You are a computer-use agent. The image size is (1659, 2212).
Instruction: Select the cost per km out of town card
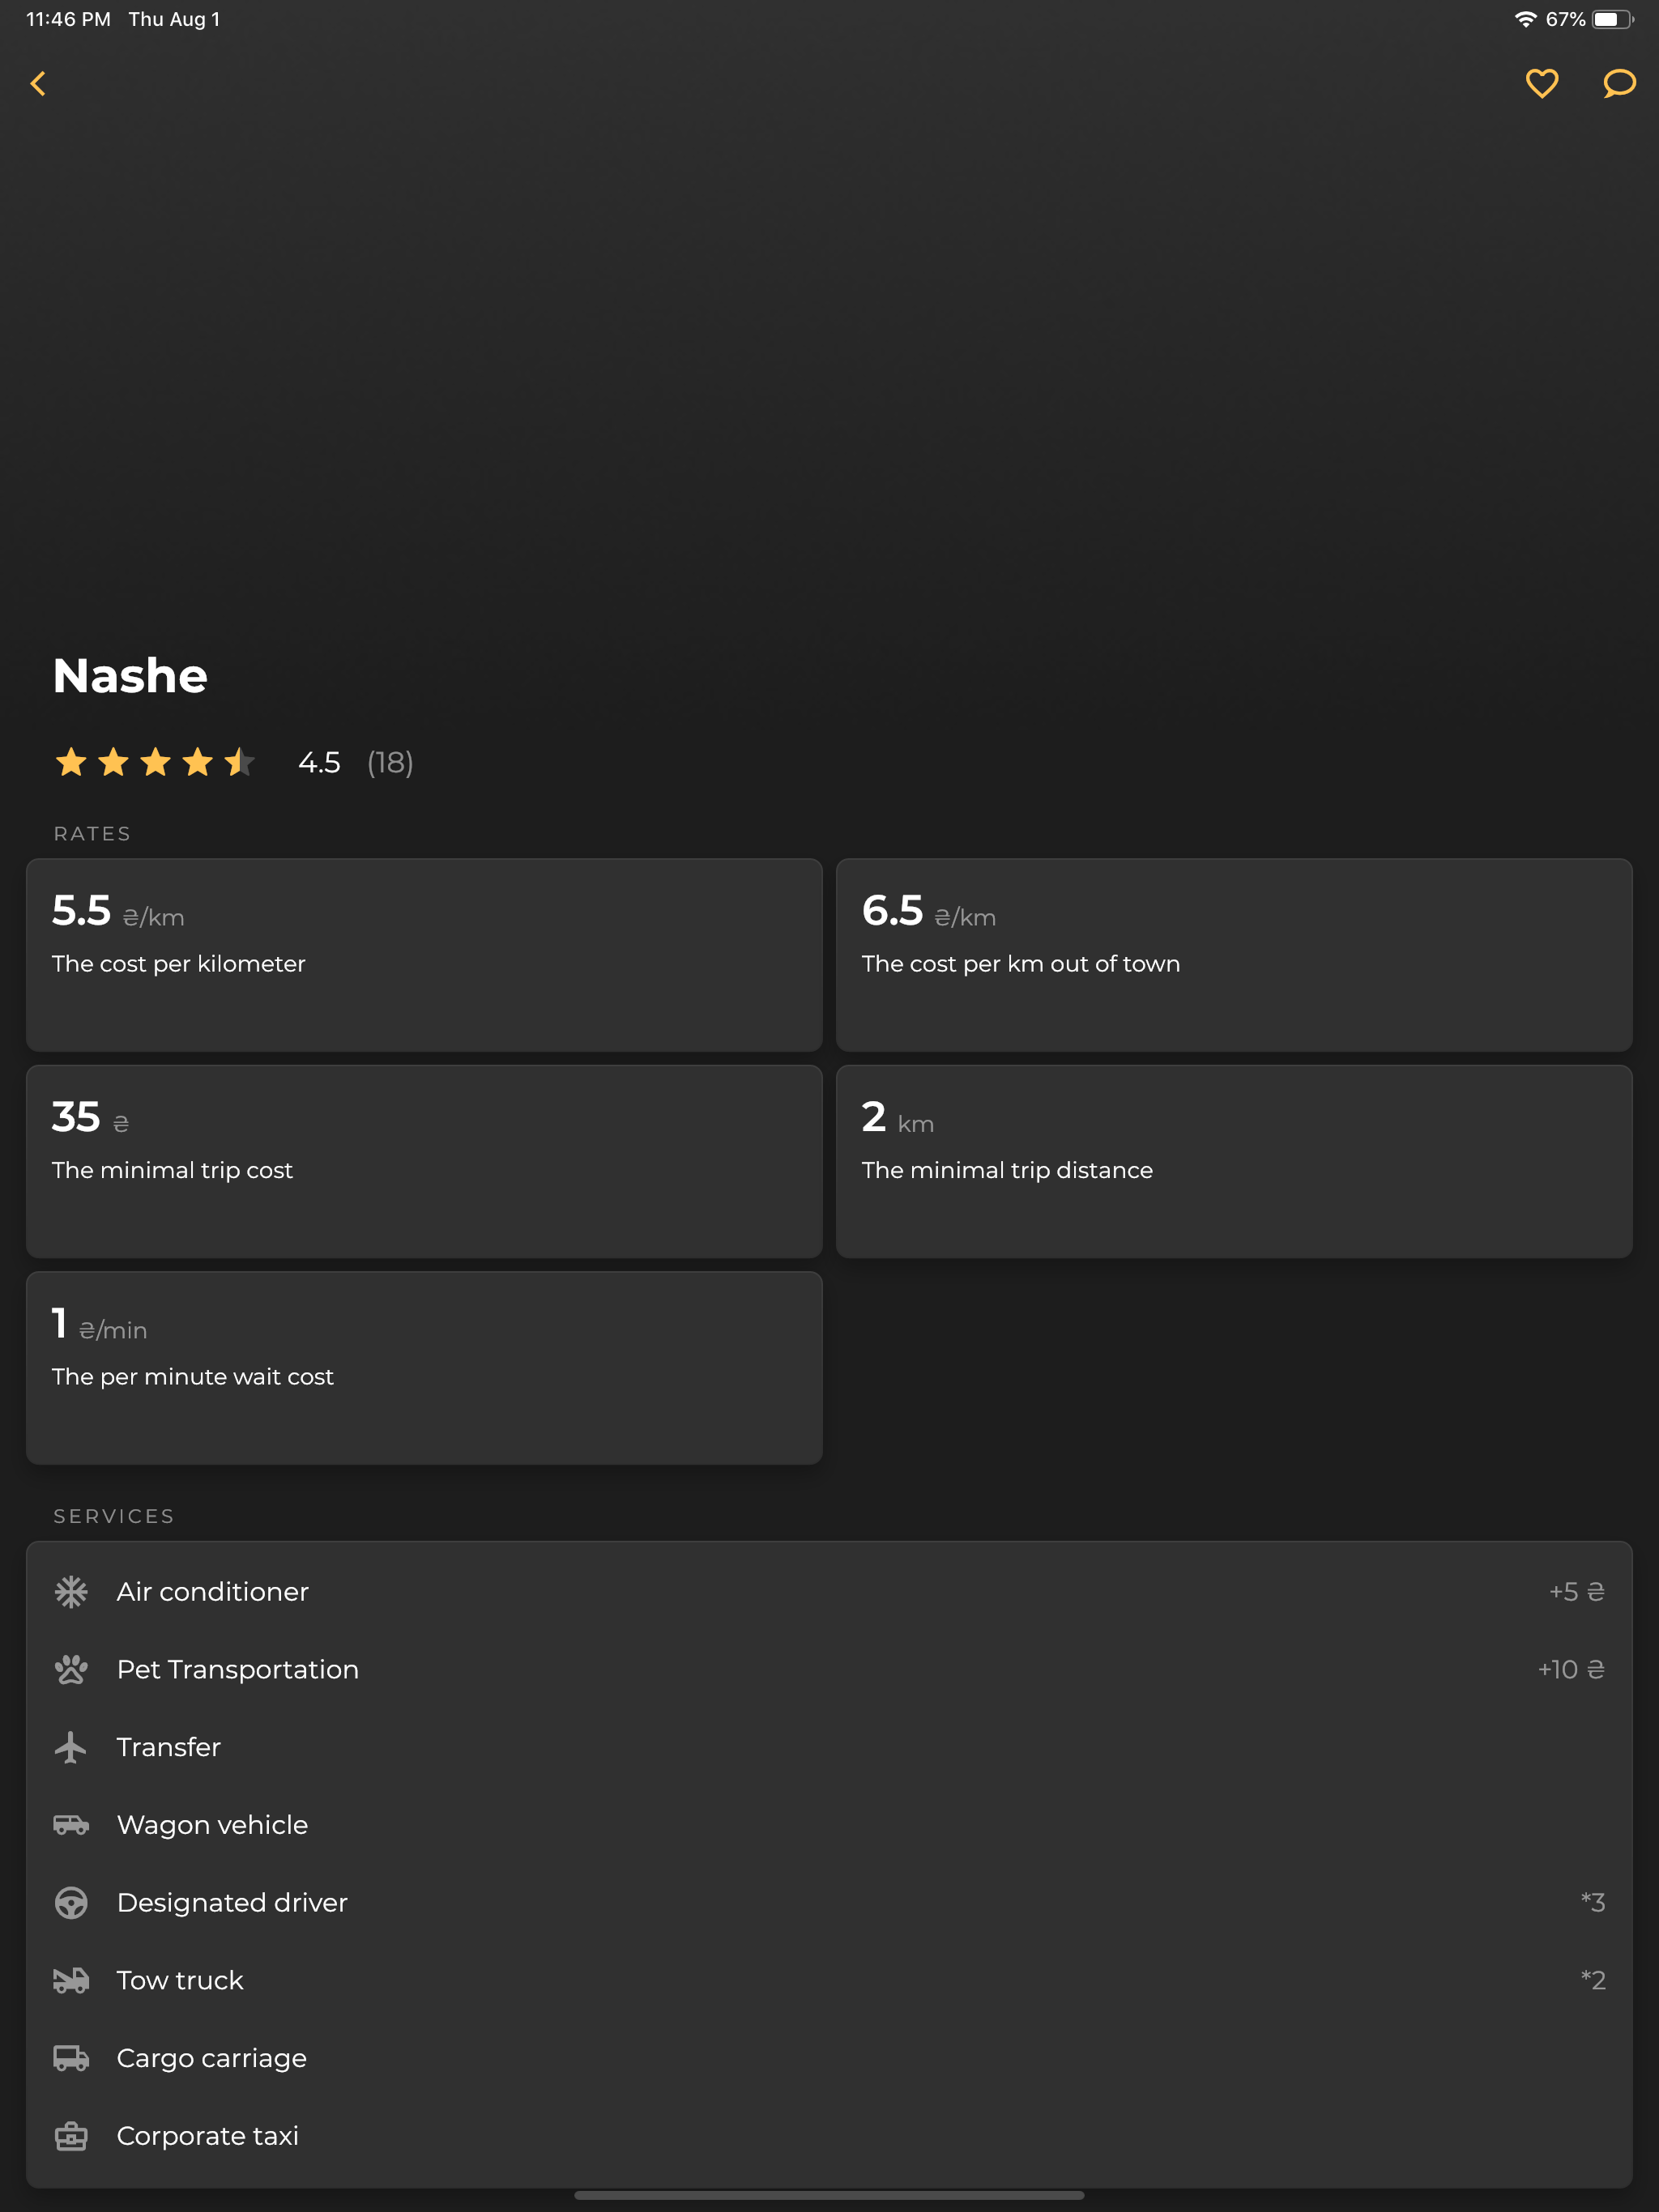(x=1234, y=955)
